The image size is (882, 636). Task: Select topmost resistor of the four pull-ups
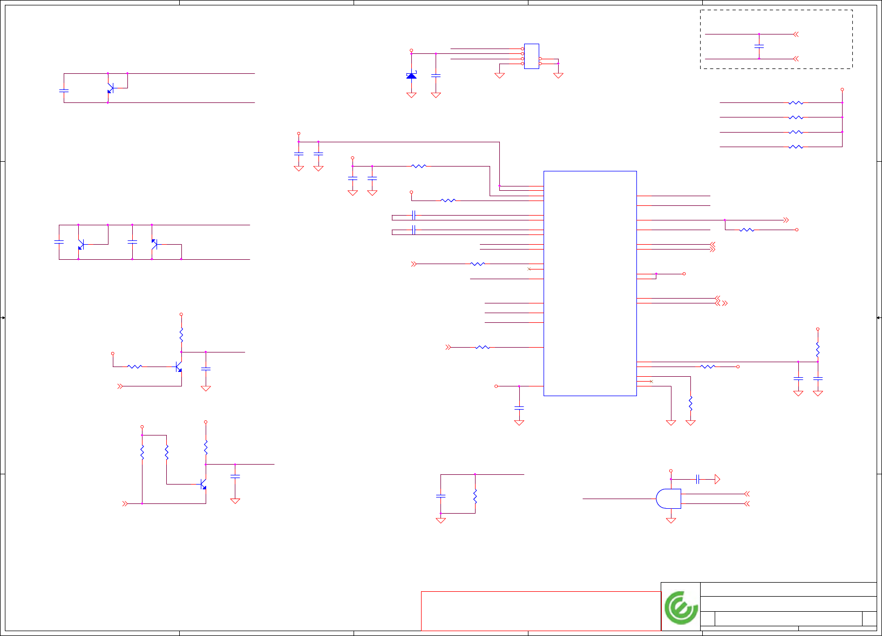[x=796, y=102]
